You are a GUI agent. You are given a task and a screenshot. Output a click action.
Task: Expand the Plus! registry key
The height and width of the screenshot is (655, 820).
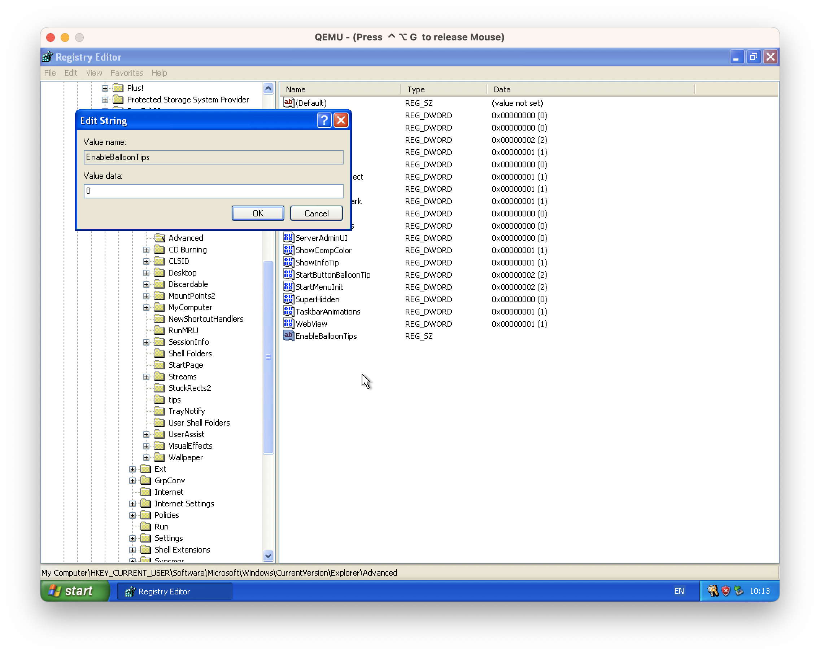click(105, 88)
